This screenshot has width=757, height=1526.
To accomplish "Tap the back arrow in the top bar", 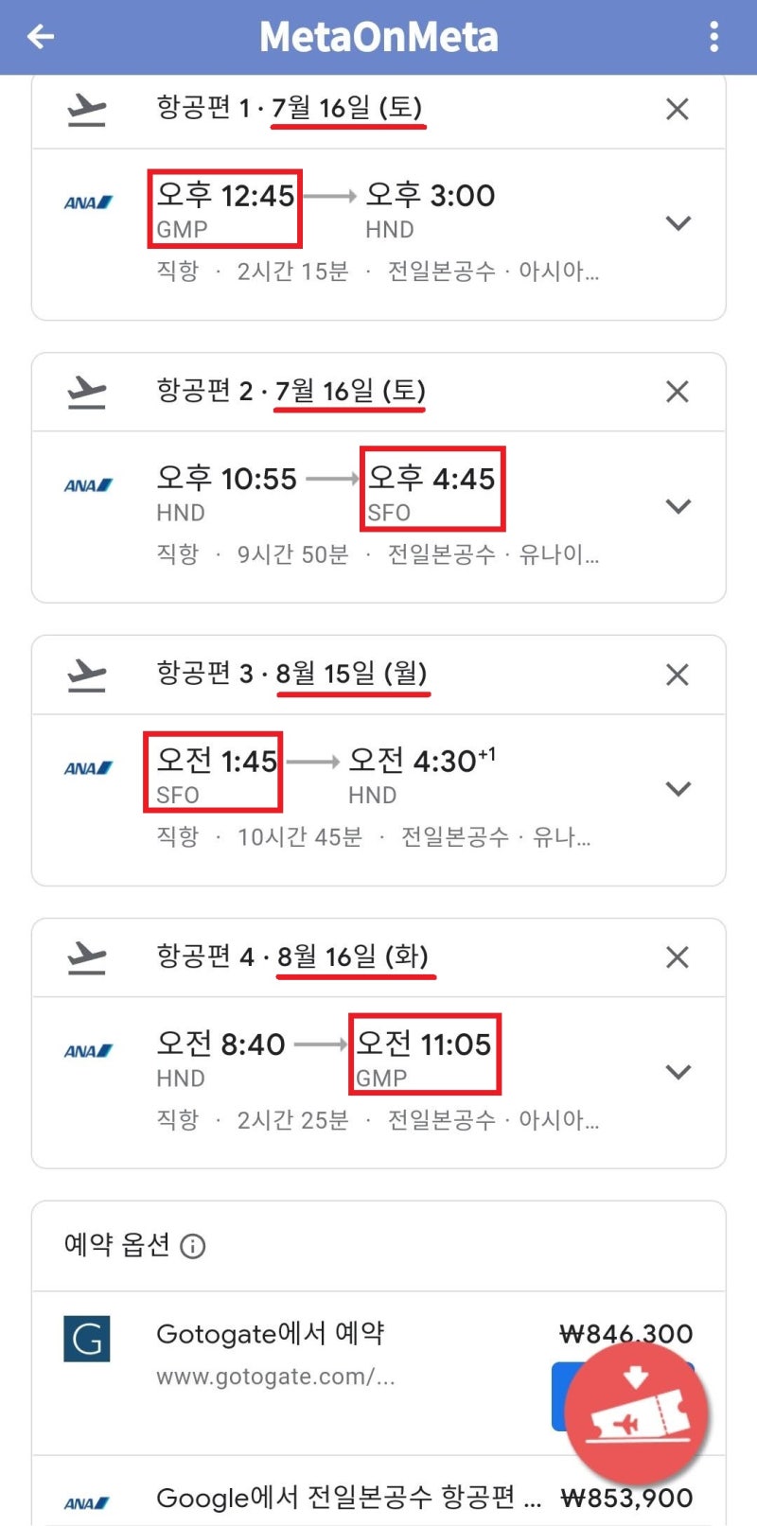I will pyautogui.click(x=40, y=36).
